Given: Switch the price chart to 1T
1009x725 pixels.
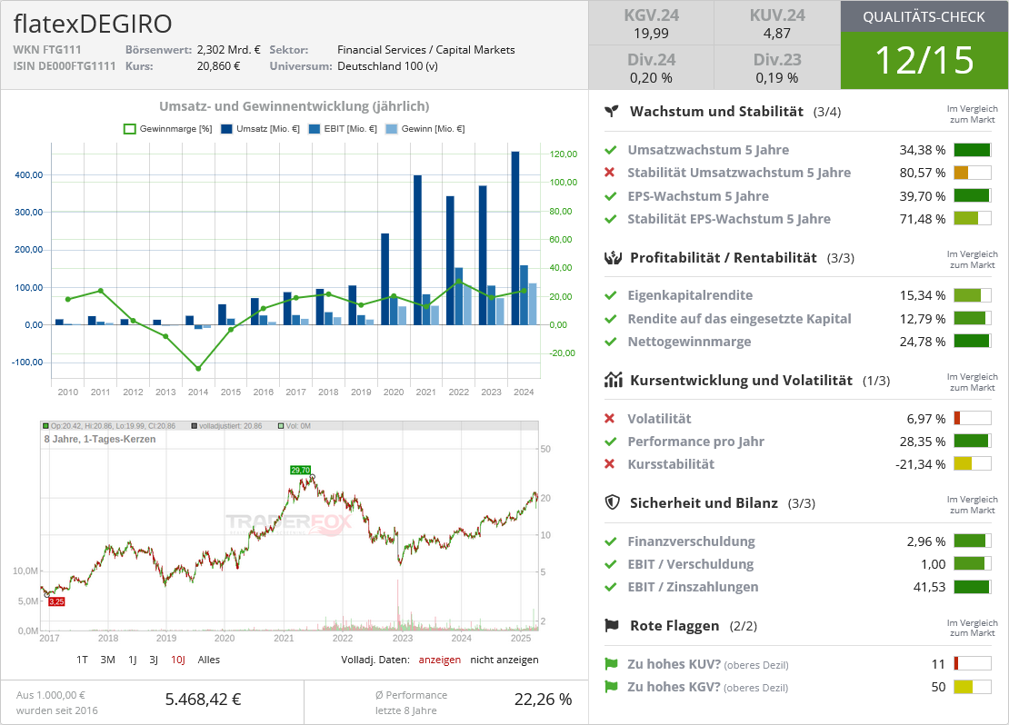Looking at the screenshot, I should pos(82,660).
